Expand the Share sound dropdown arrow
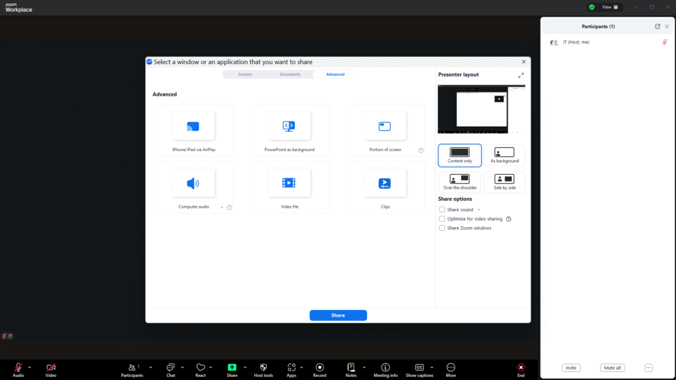Viewport: 676px width, 380px height. coord(479,210)
